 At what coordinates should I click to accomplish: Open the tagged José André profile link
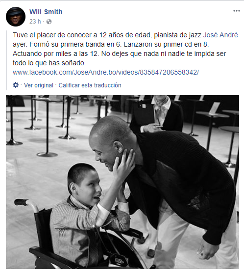tap(220, 35)
